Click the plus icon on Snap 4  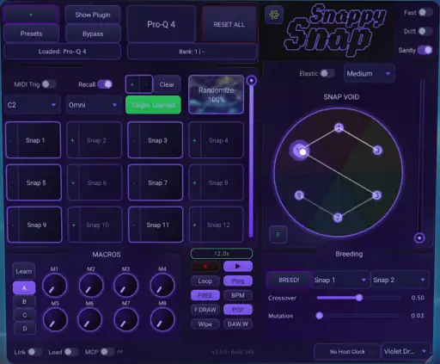(x=194, y=140)
